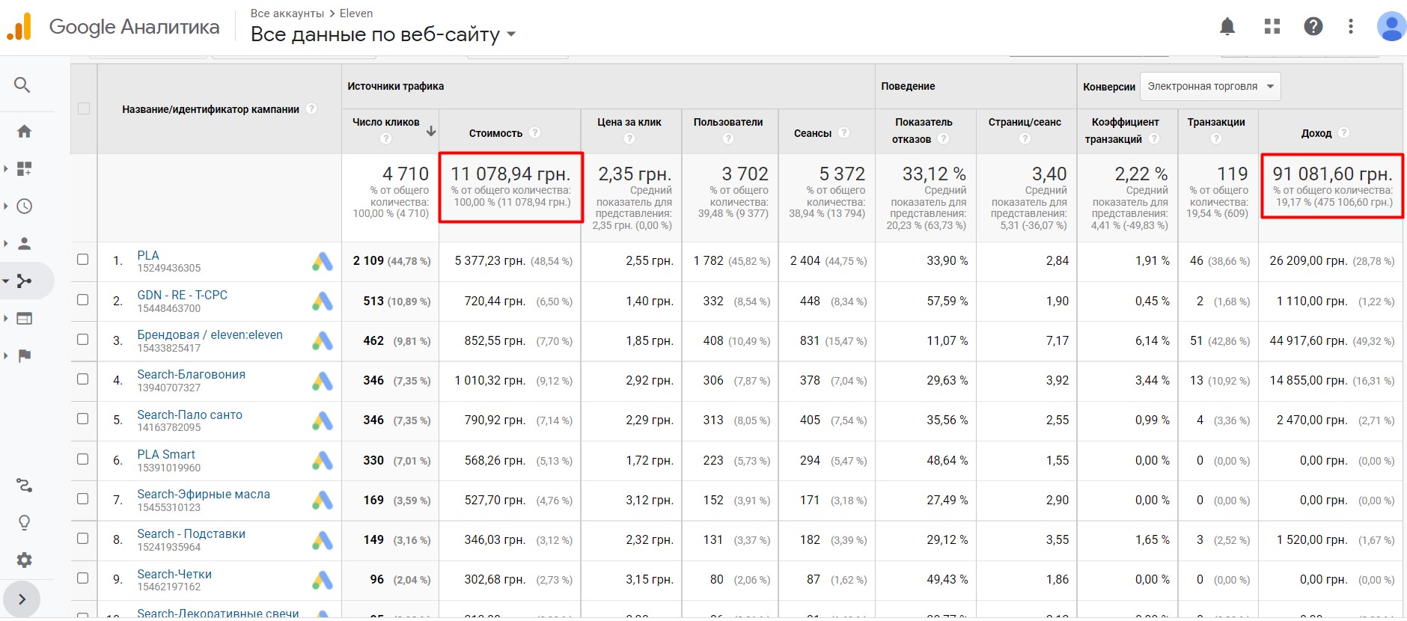This screenshot has height=621, width=1407.
Task: Click the Search-Четки campaign link
Action: point(174,574)
